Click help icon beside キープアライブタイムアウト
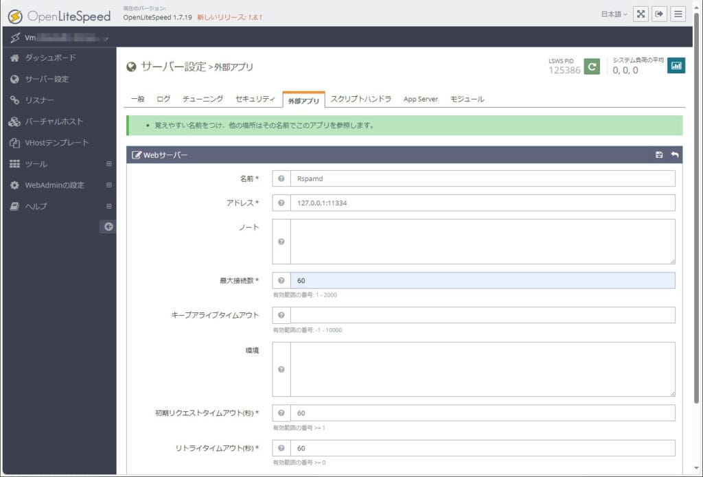 pos(281,315)
